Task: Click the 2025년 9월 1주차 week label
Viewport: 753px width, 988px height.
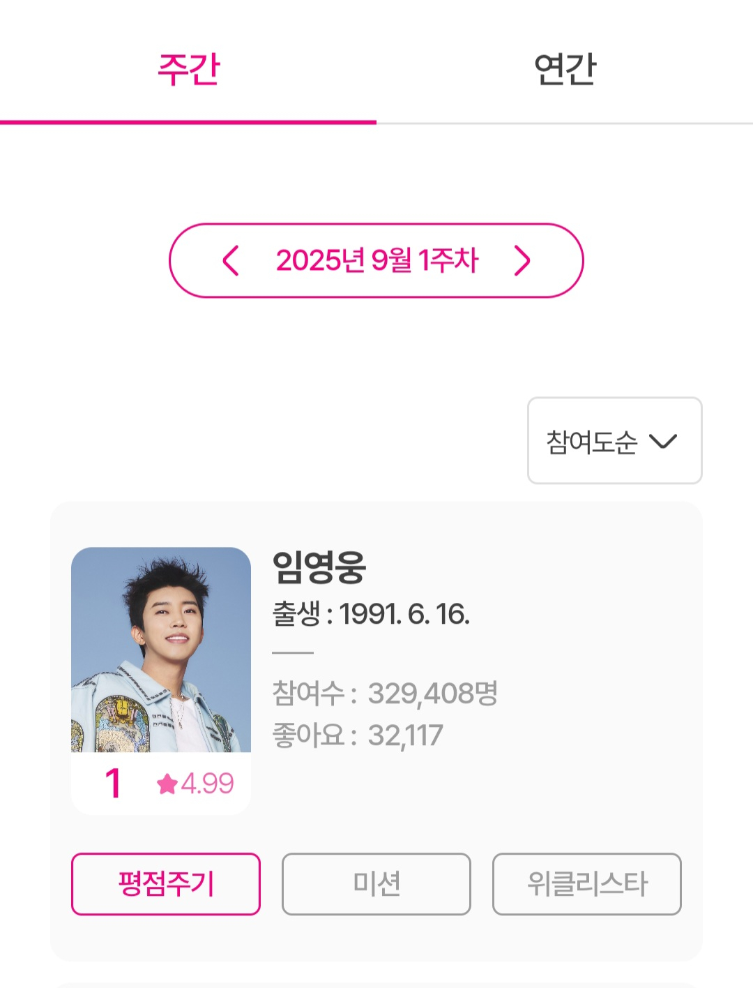Action: [376, 261]
